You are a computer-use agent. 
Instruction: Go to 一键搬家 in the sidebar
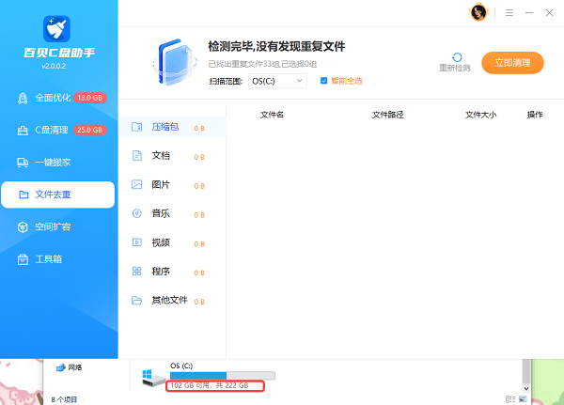tap(58, 163)
